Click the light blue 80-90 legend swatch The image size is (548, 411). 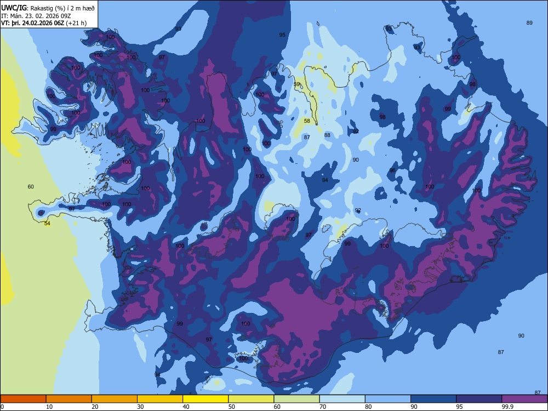pos(388,399)
